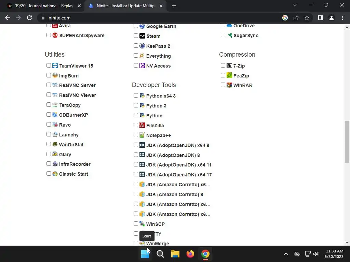Click the InfraRecorder label
Viewport: 350px width, 262px height.
point(75,164)
